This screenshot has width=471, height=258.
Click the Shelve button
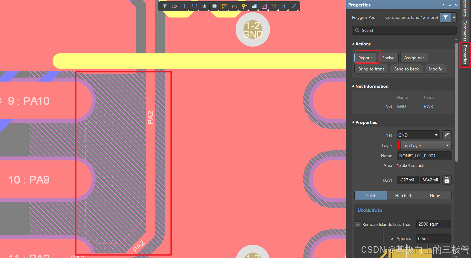click(388, 58)
